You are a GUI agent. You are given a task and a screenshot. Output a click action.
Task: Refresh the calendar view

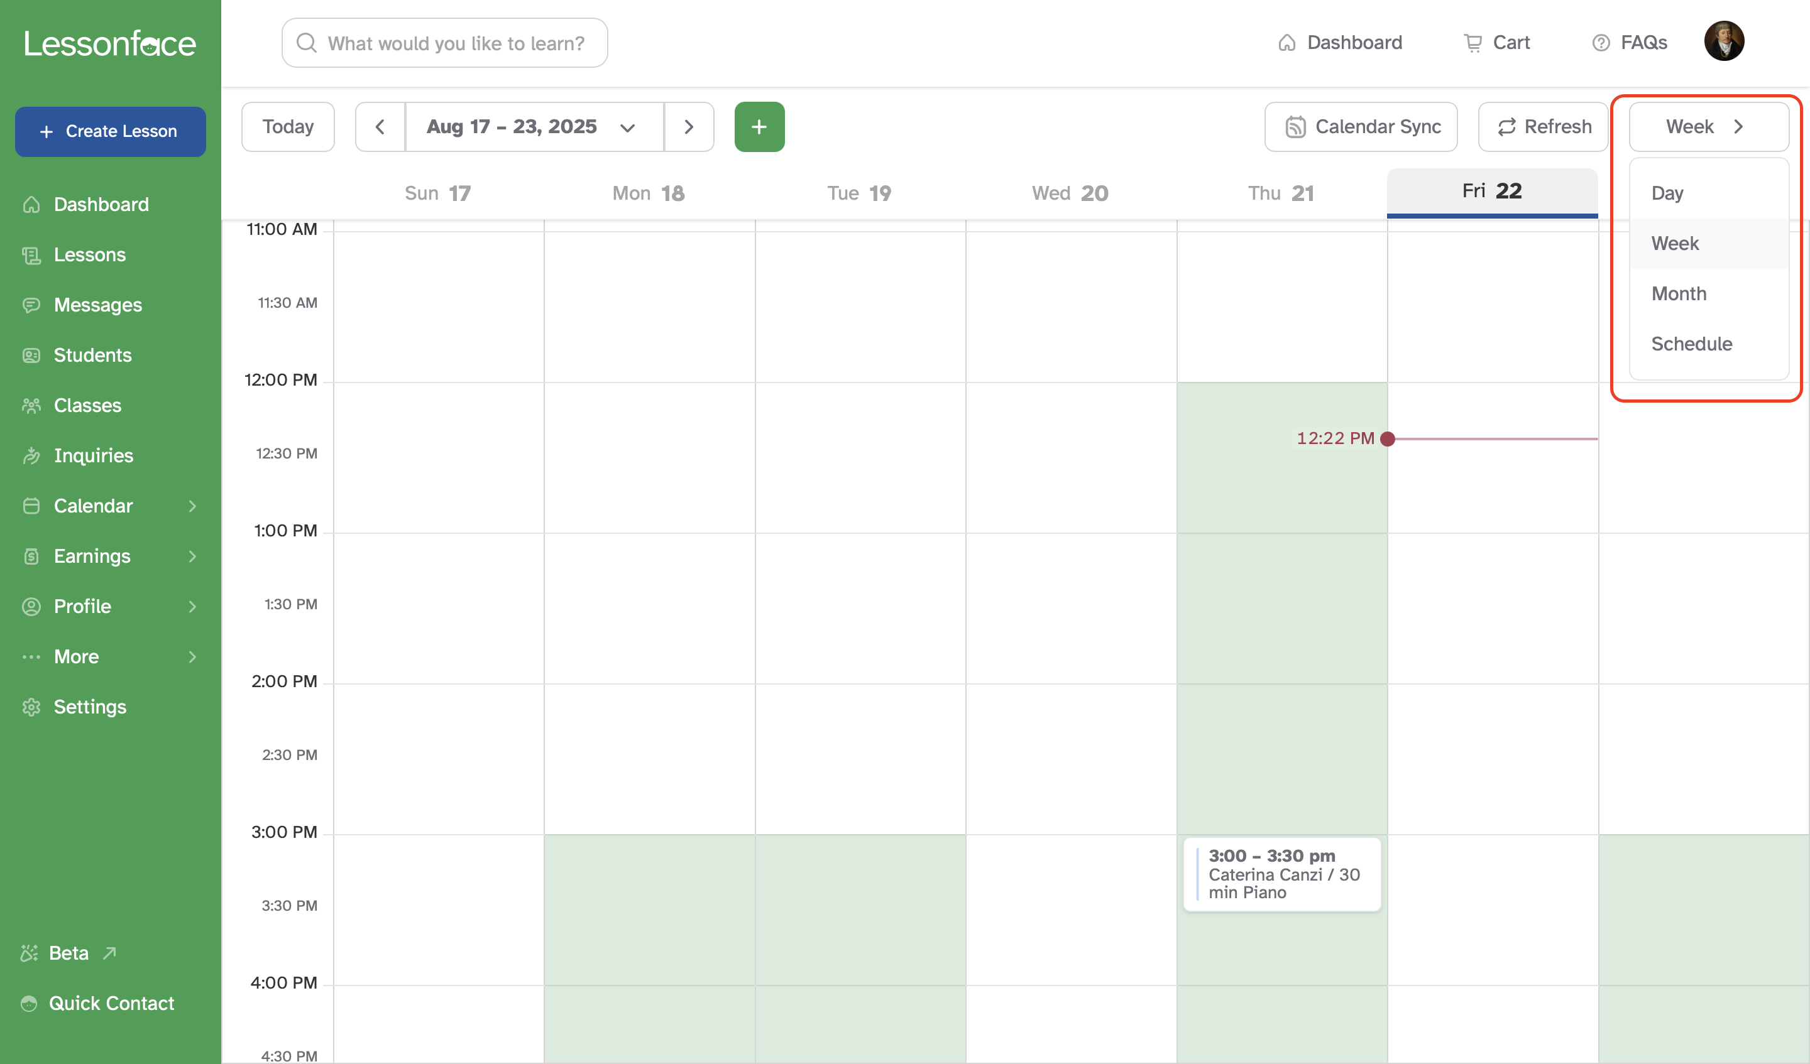pos(1542,126)
